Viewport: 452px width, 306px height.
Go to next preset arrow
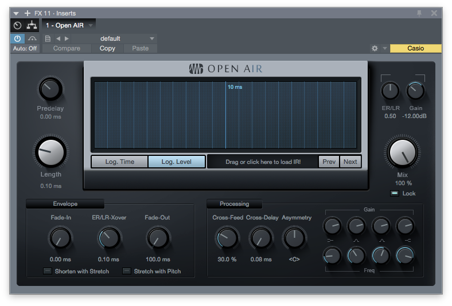67,38
